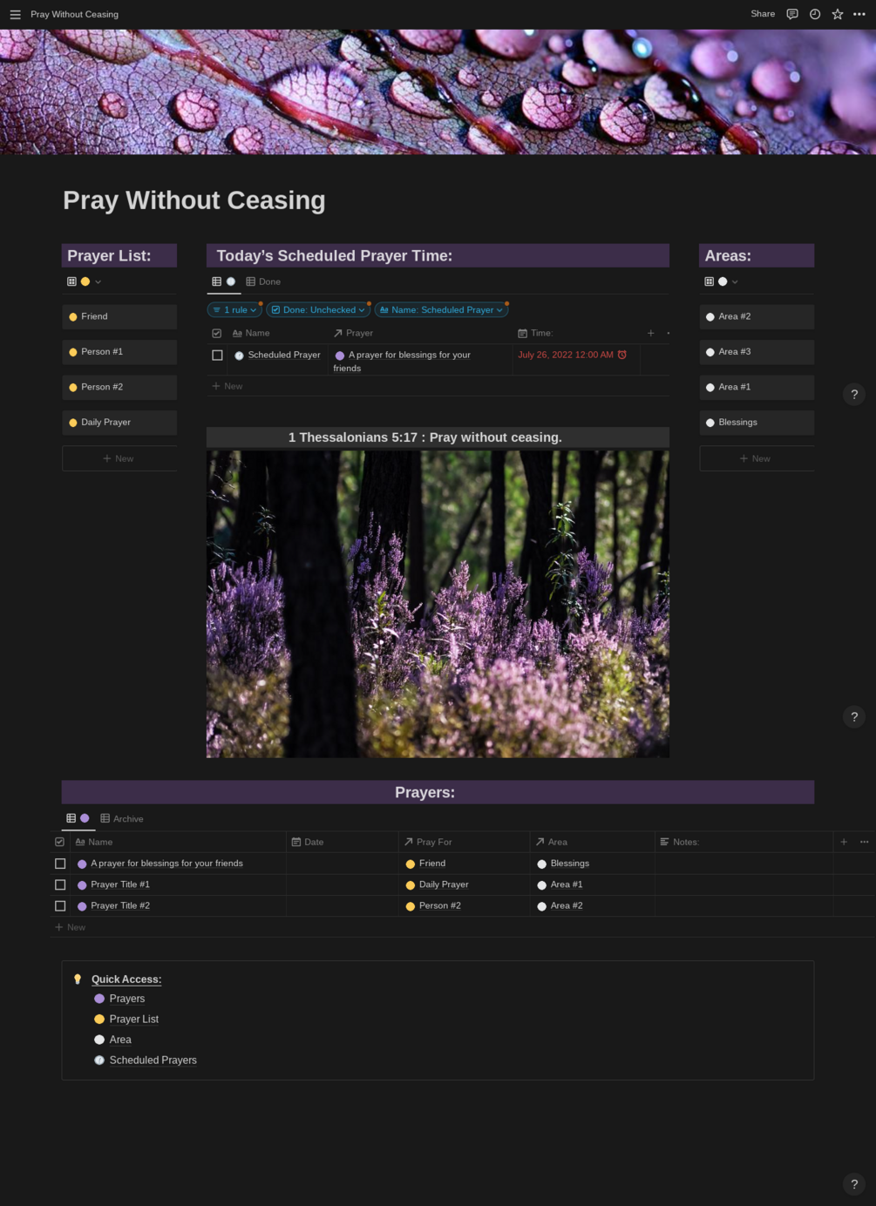Open the Areas gallery view dropdown
This screenshot has height=1206, width=876.
click(722, 281)
